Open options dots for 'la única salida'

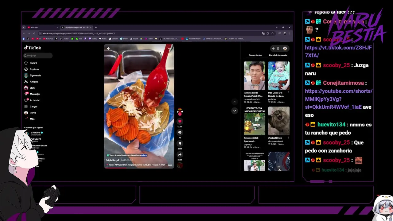pos(264,93)
